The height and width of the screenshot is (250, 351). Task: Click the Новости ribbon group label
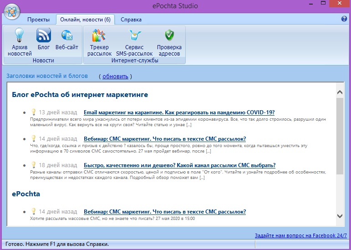click(x=43, y=61)
